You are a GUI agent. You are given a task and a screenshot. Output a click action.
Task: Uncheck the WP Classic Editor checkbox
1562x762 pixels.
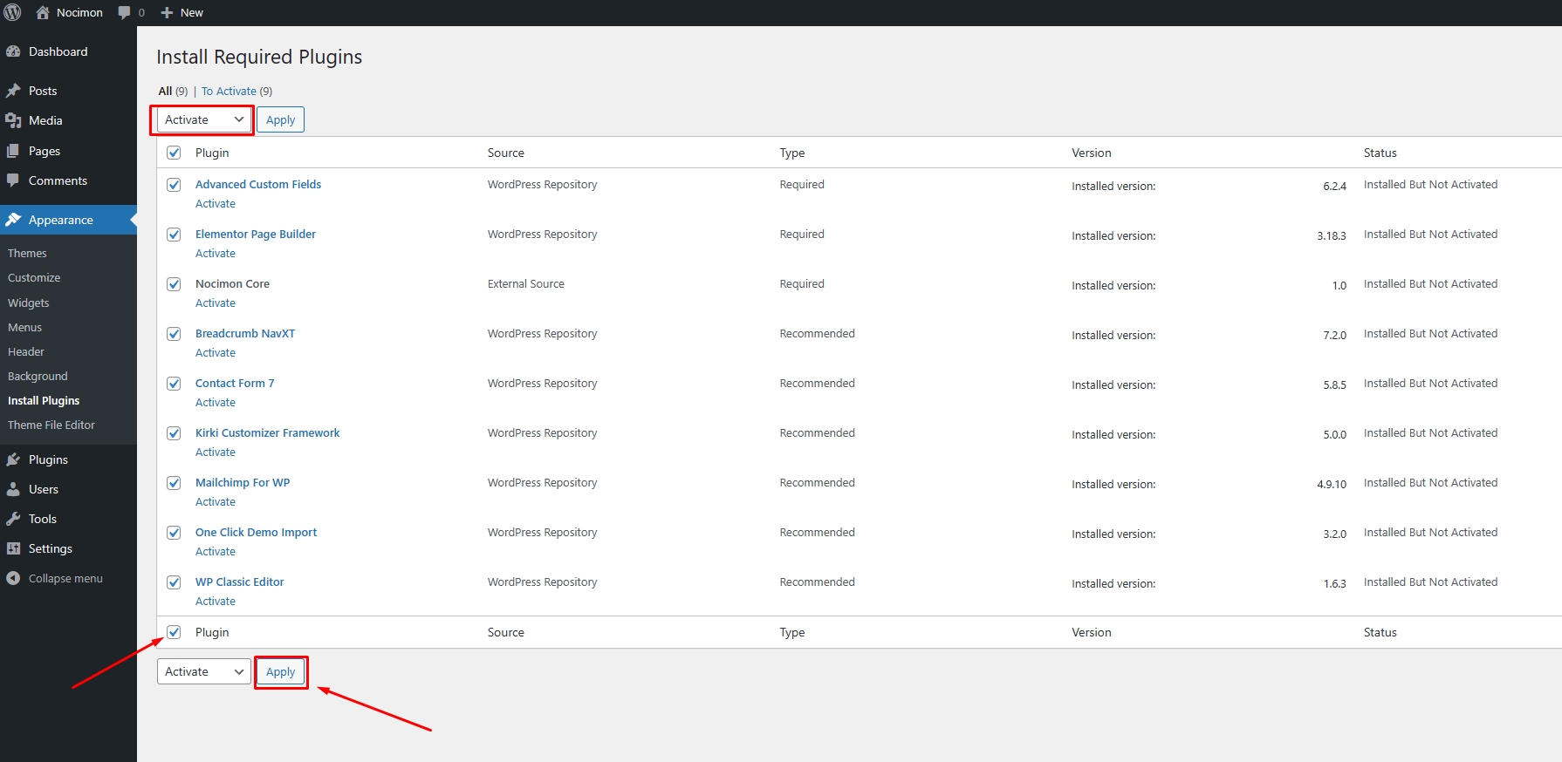tap(174, 582)
